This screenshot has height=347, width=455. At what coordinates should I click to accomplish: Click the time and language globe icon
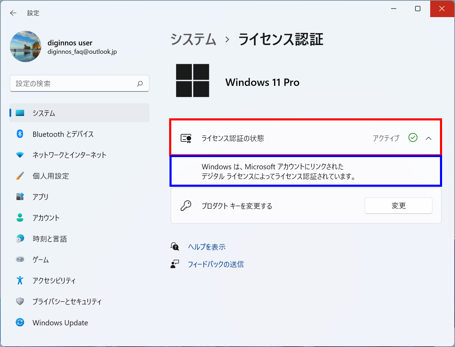[x=20, y=238]
